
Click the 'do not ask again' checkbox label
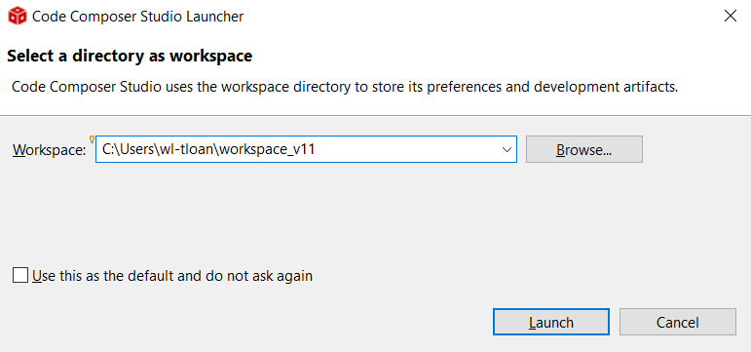click(172, 276)
